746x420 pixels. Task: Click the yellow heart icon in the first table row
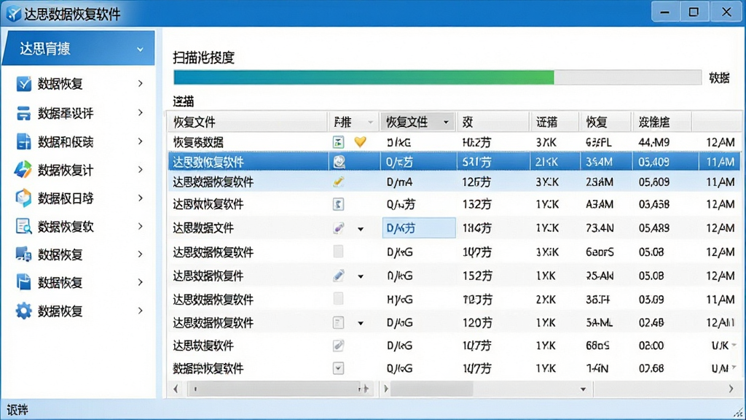[x=360, y=142]
